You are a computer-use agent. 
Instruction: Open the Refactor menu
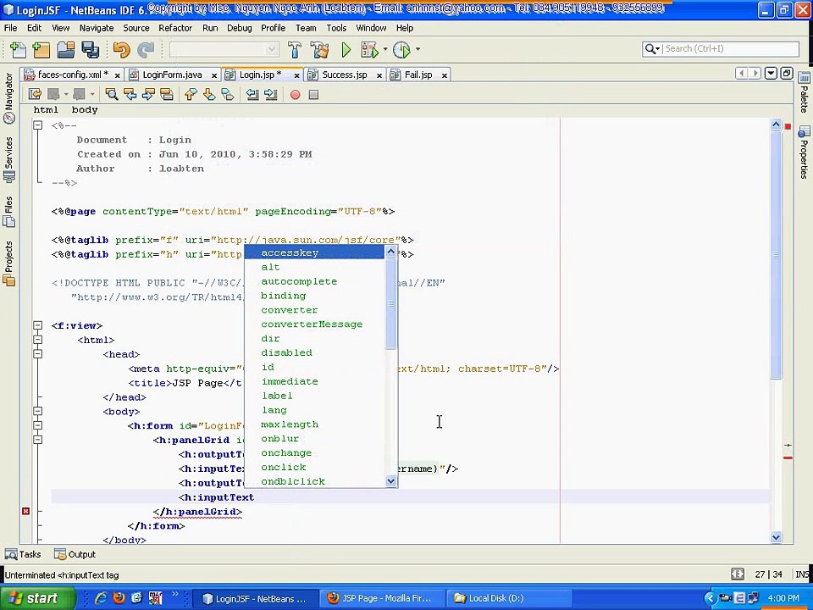pos(175,28)
